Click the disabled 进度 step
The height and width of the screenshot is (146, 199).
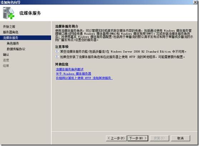pyautogui.click(x=6, y=60)
